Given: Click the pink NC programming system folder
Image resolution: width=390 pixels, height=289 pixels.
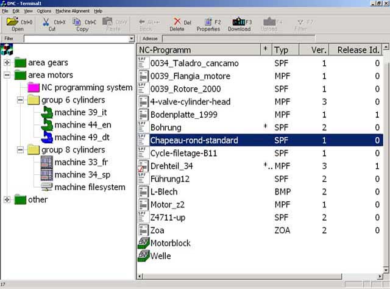Looking at the screenshot, I should tap(34, 87).
